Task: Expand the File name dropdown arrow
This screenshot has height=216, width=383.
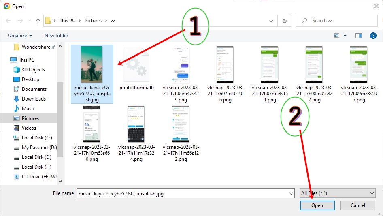Action: coord(291,194)
